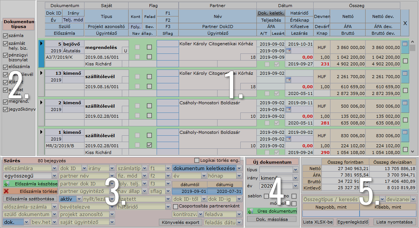
Task: Click record selector arrow of document 13
Action: 41,73
